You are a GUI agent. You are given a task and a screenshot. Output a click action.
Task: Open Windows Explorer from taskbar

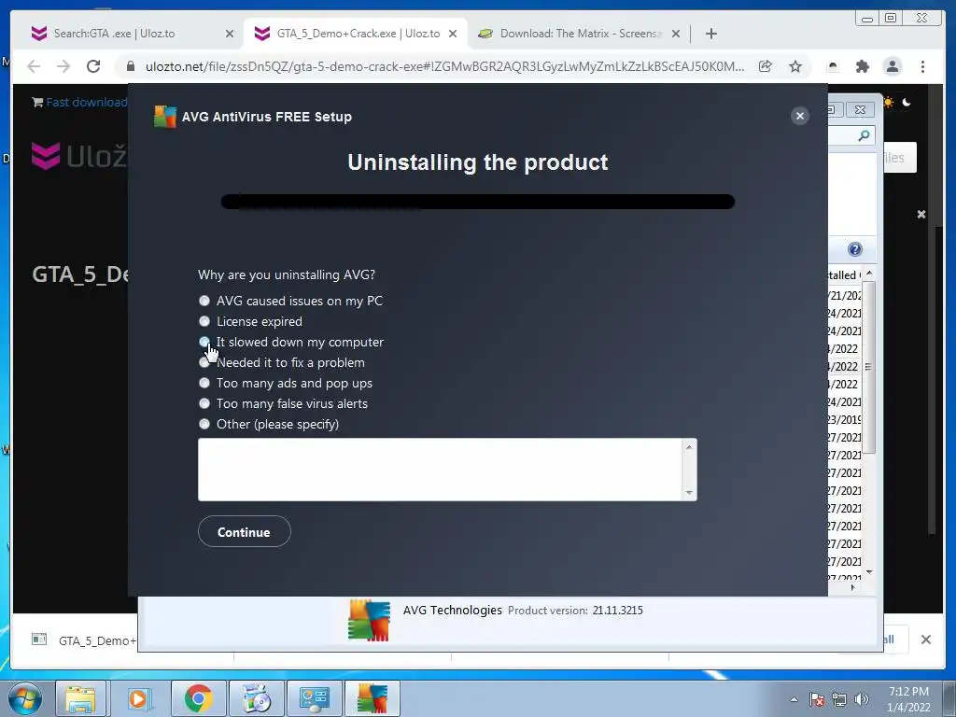[x=80, y=698]
